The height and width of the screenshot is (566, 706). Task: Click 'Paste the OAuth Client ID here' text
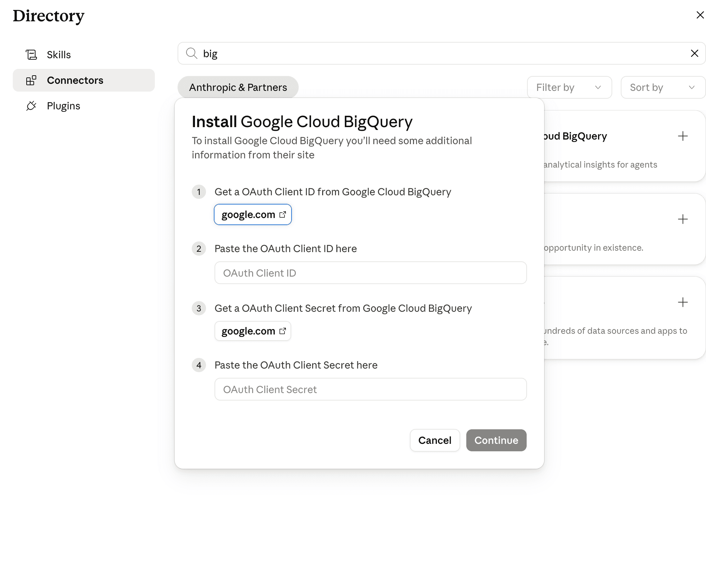pos(286,249)
